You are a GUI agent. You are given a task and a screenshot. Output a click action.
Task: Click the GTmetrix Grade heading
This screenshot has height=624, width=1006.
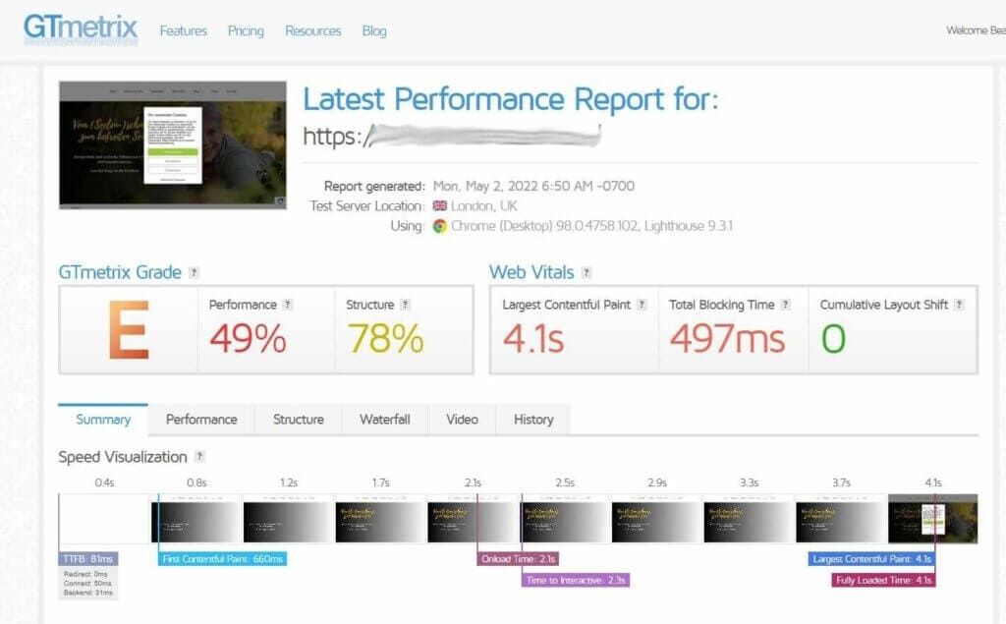tap(120, 272)
